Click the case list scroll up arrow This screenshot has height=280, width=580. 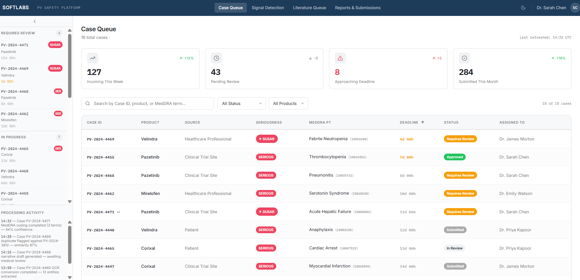(x=70, y=30)
